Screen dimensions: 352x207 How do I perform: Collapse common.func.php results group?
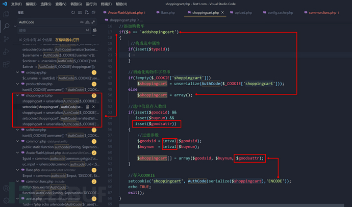point(17,181)
